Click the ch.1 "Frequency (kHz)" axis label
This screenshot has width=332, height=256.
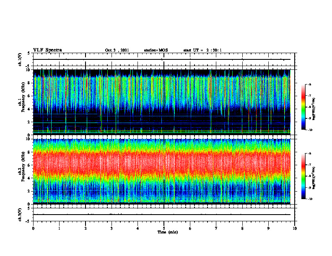pyautogui.click(x=23, y=97)
